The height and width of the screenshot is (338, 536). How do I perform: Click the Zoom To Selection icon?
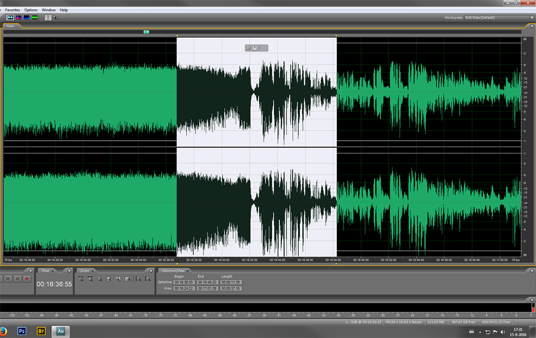click(x=108, y=279)
